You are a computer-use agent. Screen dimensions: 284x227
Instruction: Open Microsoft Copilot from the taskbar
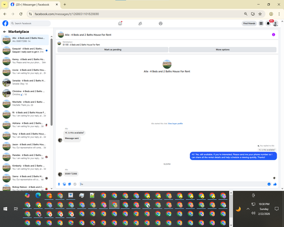point(27,195)
